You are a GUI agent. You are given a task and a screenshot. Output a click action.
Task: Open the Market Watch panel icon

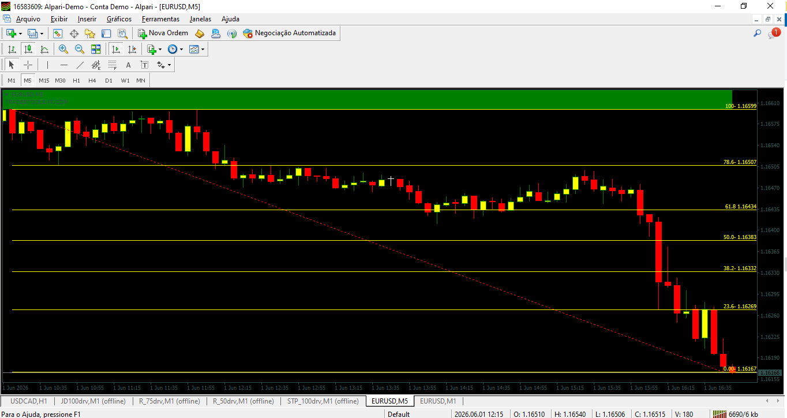coord(58,33)
